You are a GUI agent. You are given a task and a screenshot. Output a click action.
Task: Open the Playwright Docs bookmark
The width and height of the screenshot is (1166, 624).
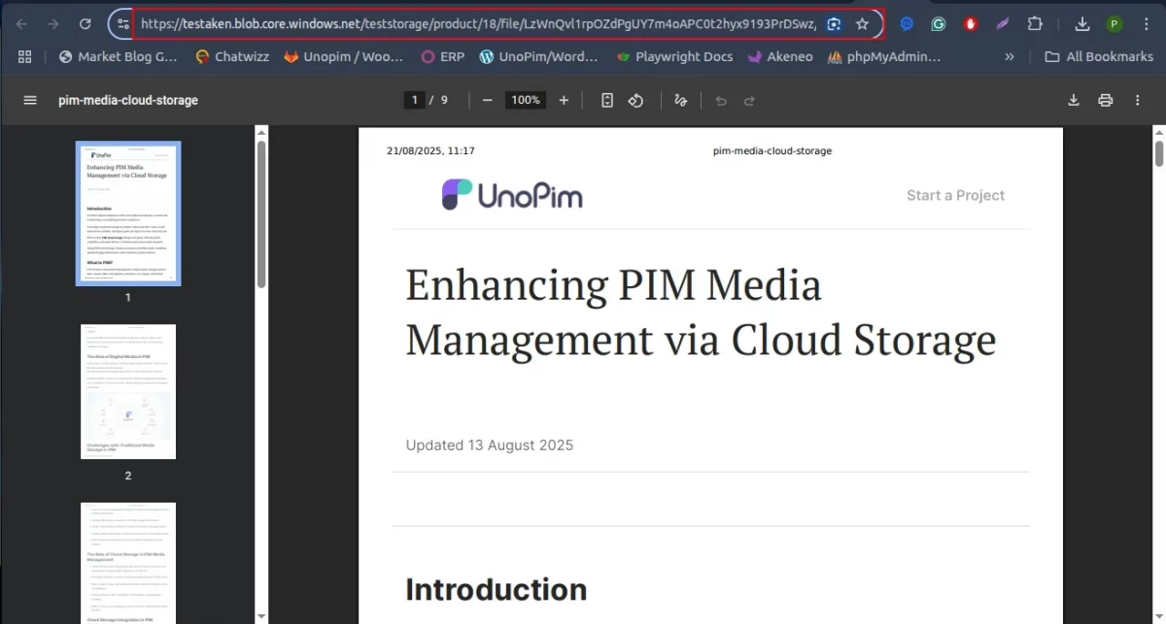673,56
